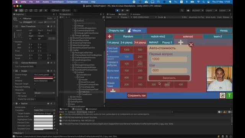
Task: Toggle Maximize On Play
Action: coord(196,17)
